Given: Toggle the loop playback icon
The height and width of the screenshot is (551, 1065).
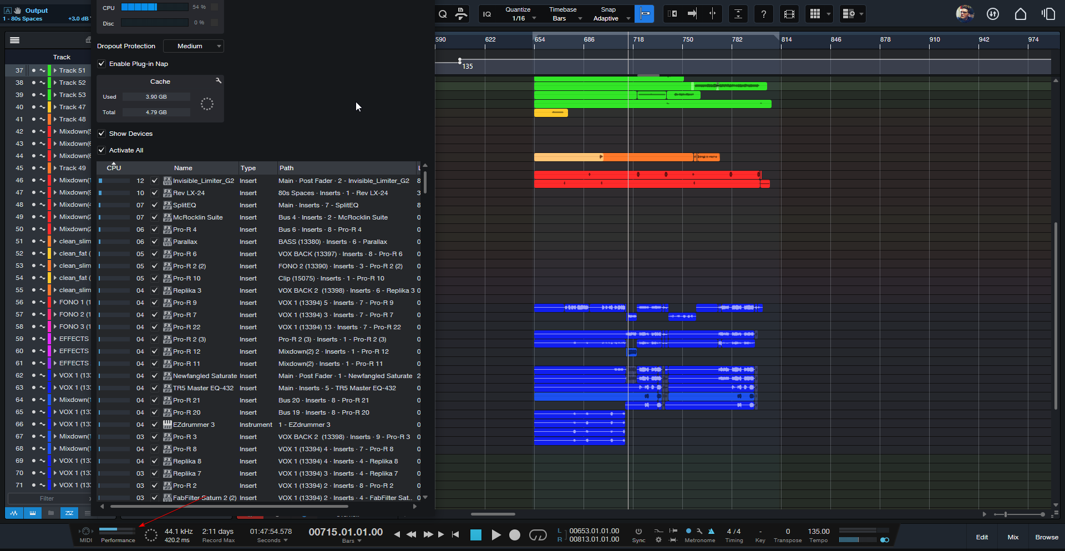Looking at the screenshot, I should click(537, 535).
